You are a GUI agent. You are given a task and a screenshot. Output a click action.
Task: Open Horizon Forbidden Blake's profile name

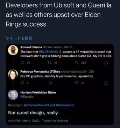click(x=38, y=92)
